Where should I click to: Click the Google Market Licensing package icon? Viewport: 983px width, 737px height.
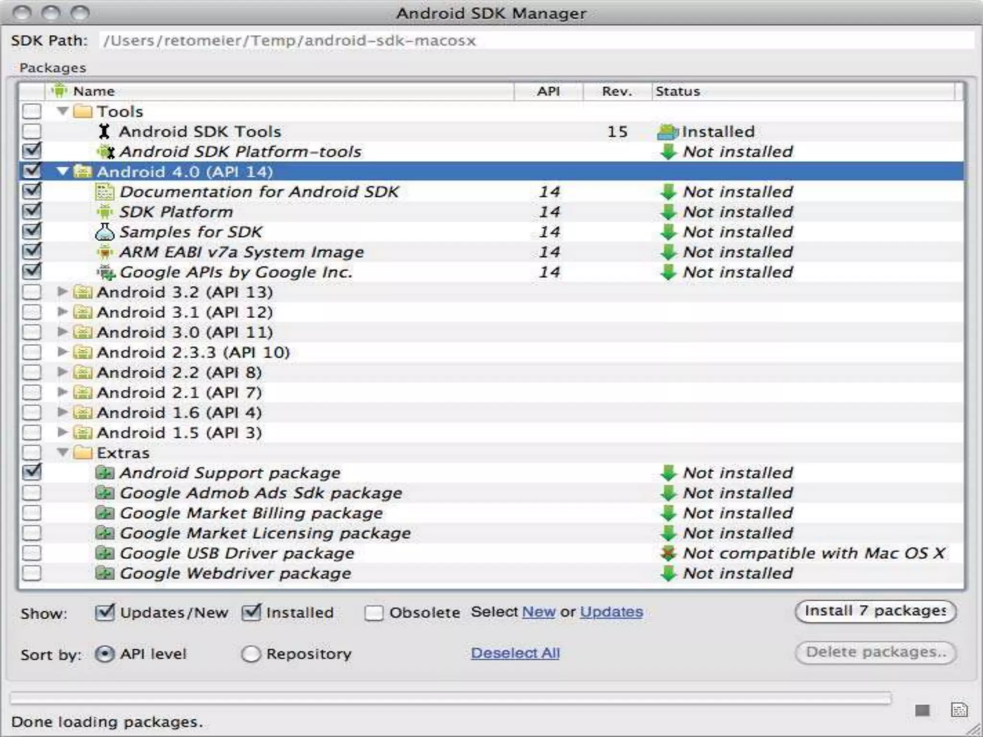105,533
